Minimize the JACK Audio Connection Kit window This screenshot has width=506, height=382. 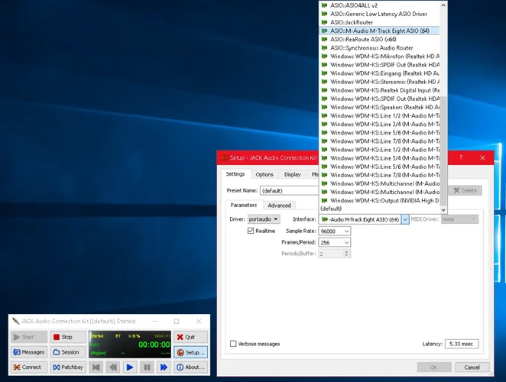(155, 321)
